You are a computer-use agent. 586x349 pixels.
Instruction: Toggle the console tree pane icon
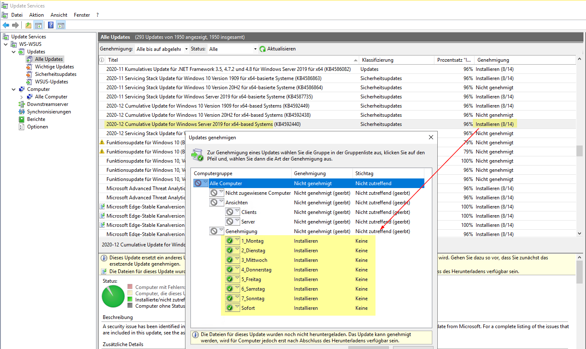click(38, 25)
